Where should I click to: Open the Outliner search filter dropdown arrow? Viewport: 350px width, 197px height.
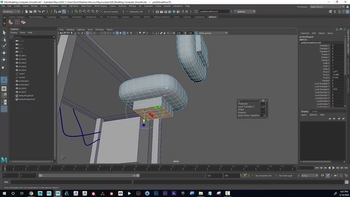(x=54, y=37)
